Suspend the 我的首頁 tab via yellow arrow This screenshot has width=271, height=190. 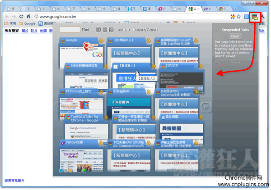click(x=201, y=66)
